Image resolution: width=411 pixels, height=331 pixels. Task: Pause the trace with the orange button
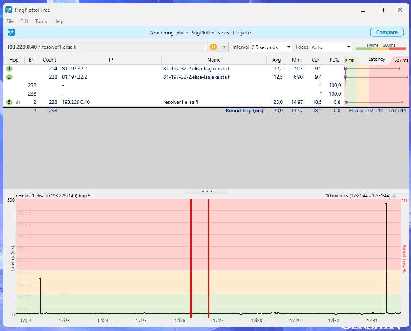coord(213,47)
